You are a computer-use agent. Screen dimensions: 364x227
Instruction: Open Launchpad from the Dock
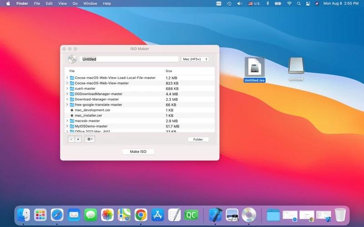(40, 215)
